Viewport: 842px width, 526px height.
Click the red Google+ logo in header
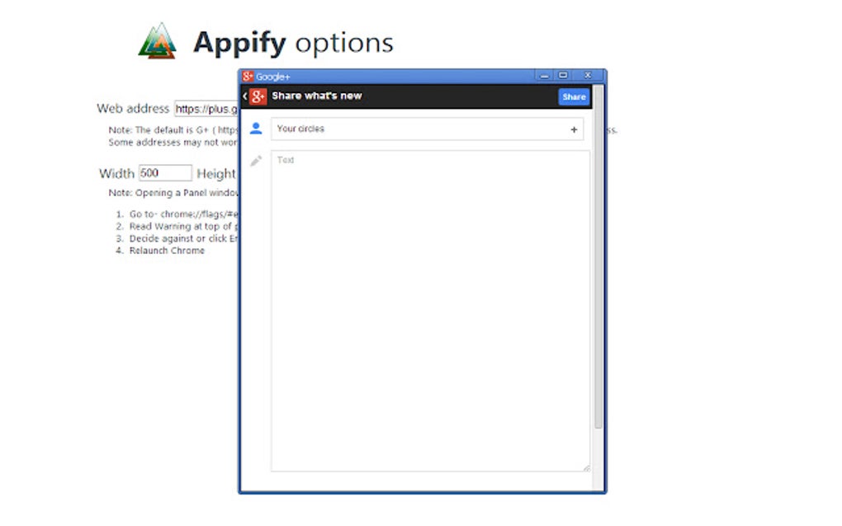258,96
